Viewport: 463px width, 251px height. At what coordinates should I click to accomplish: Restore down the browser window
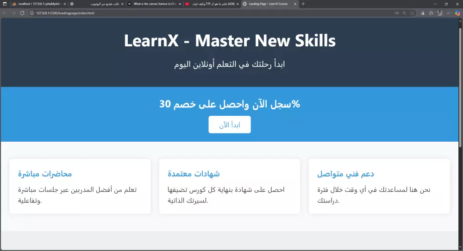tap(446, 4)
